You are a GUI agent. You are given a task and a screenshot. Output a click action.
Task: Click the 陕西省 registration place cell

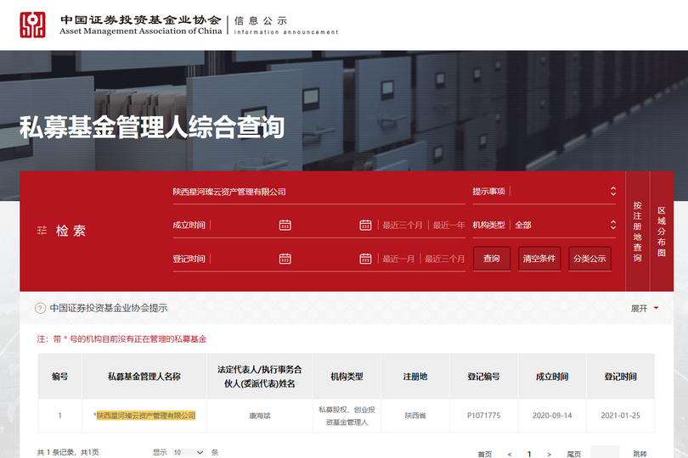coord(415,416)
